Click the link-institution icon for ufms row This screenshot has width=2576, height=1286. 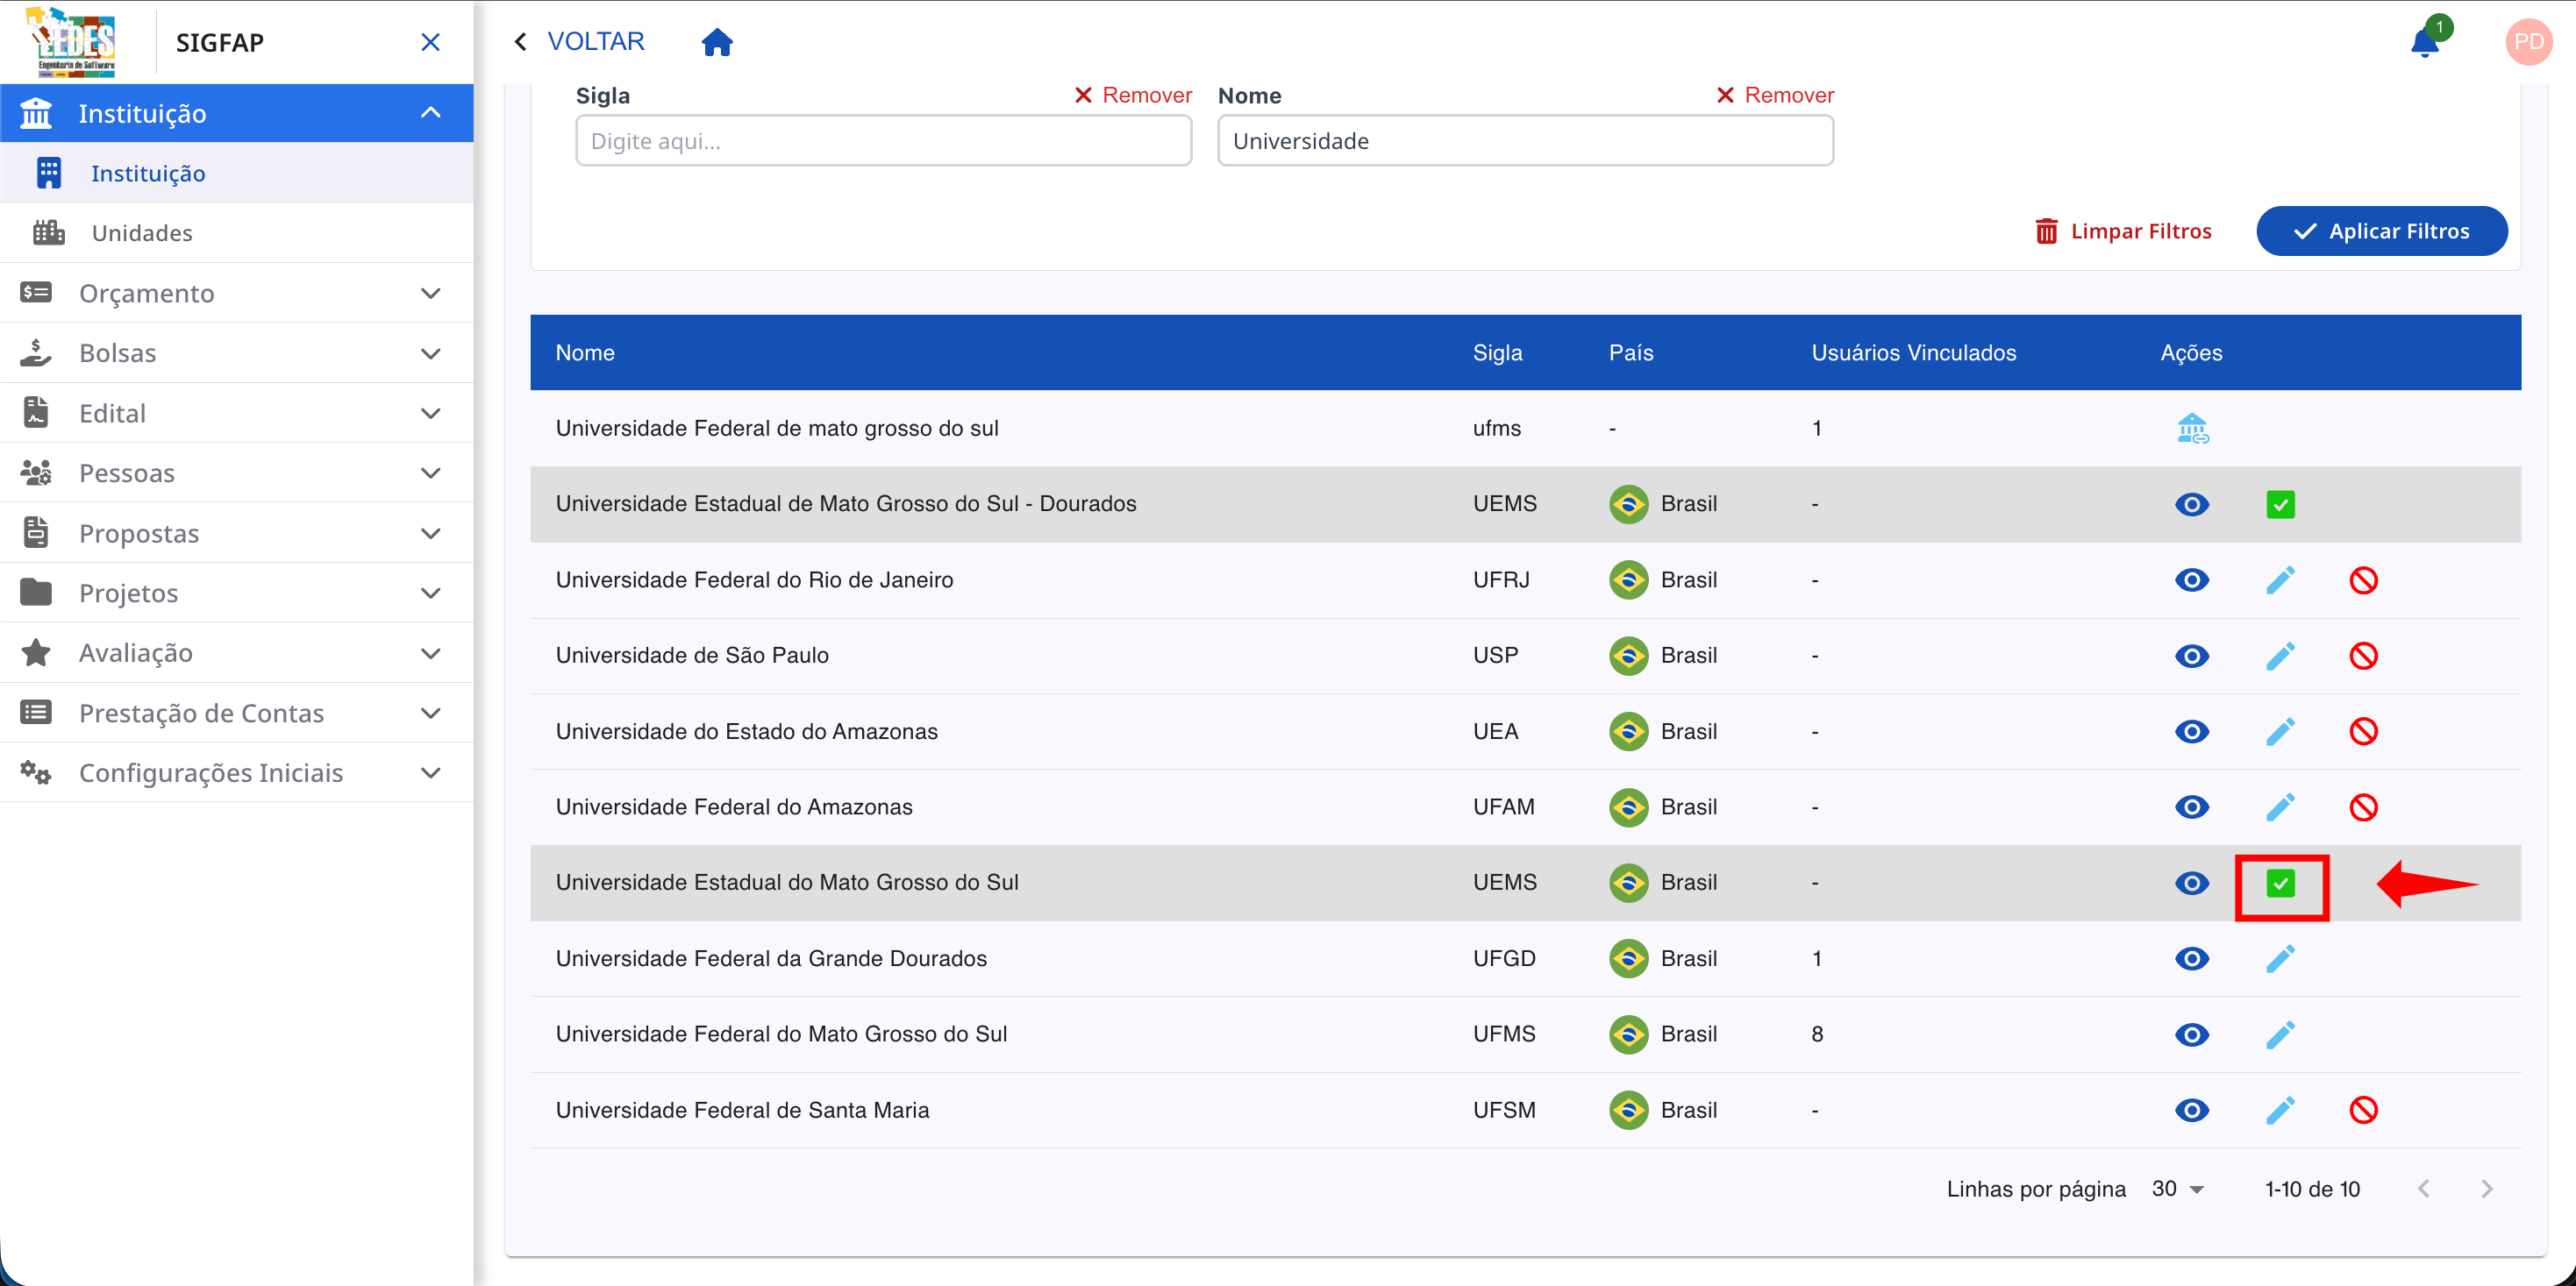click(2191, 429)
